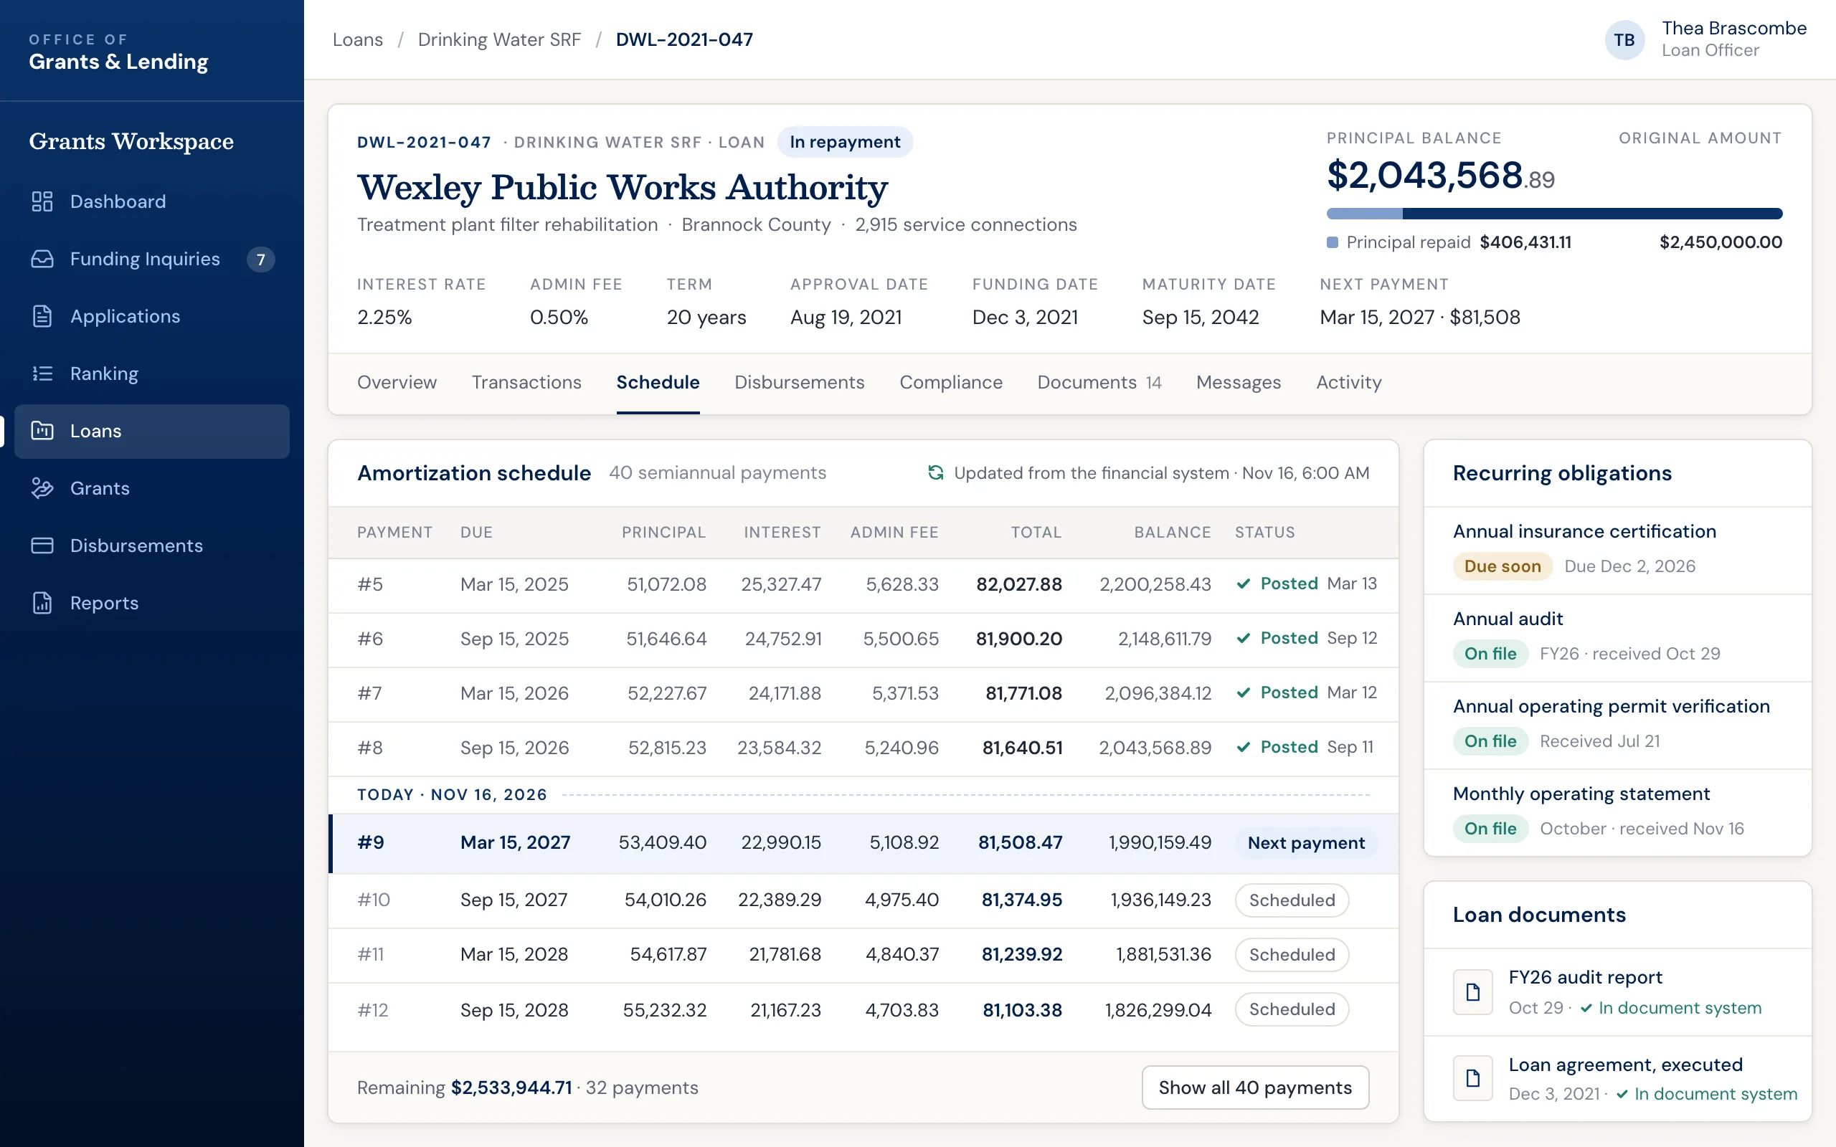Click the Ranking list icon
Screen dimensions: 1836x1147
click(x=42, y=373)
